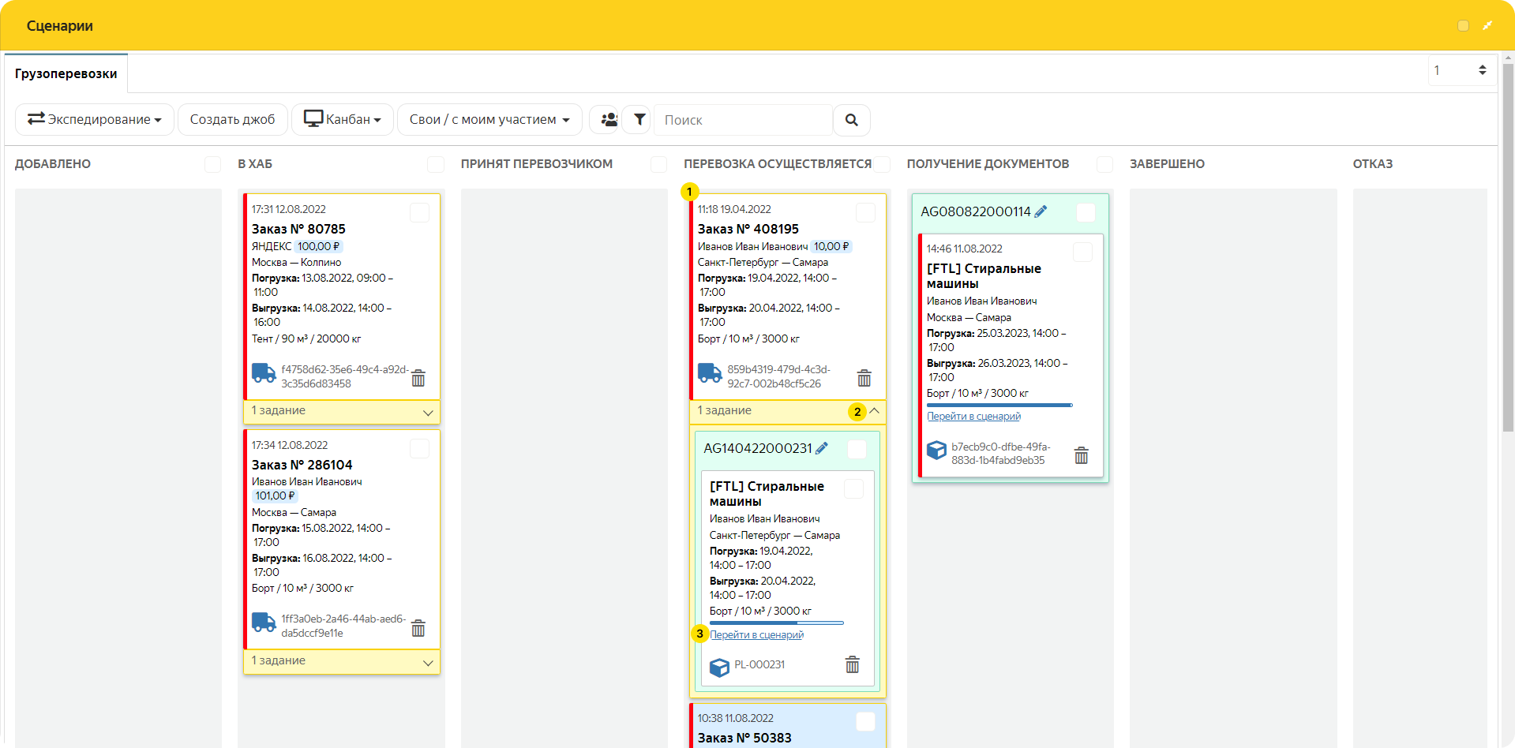Switch to the Грузоперевозки tab
1515x748 pixels.
(x=66, y=73)
